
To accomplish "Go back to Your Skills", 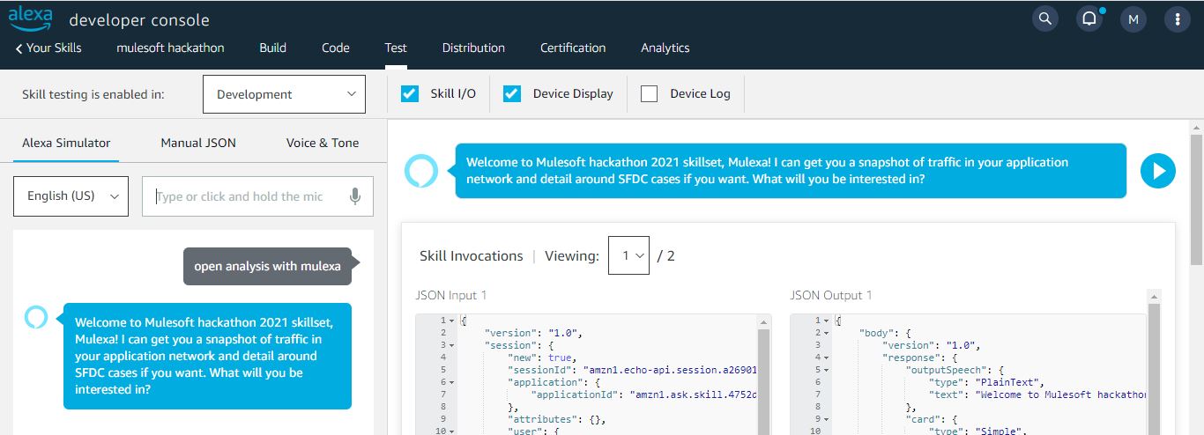I will [48, 48].
